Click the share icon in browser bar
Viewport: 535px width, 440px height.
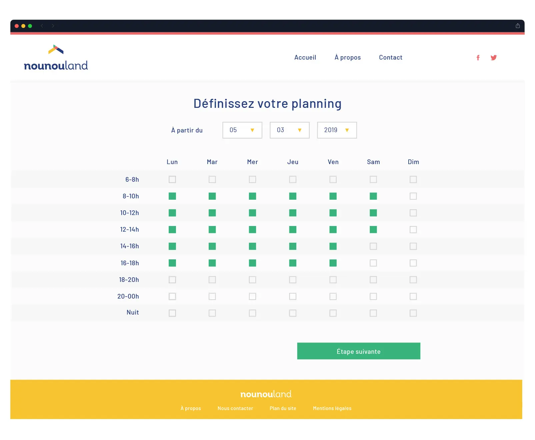pyautogui.click(x=518, y=26)
